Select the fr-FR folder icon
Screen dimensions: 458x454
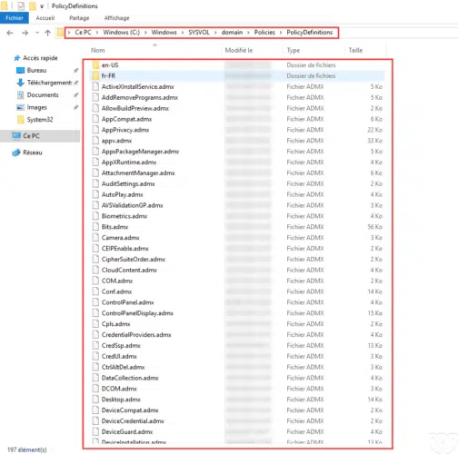[95, 75]
